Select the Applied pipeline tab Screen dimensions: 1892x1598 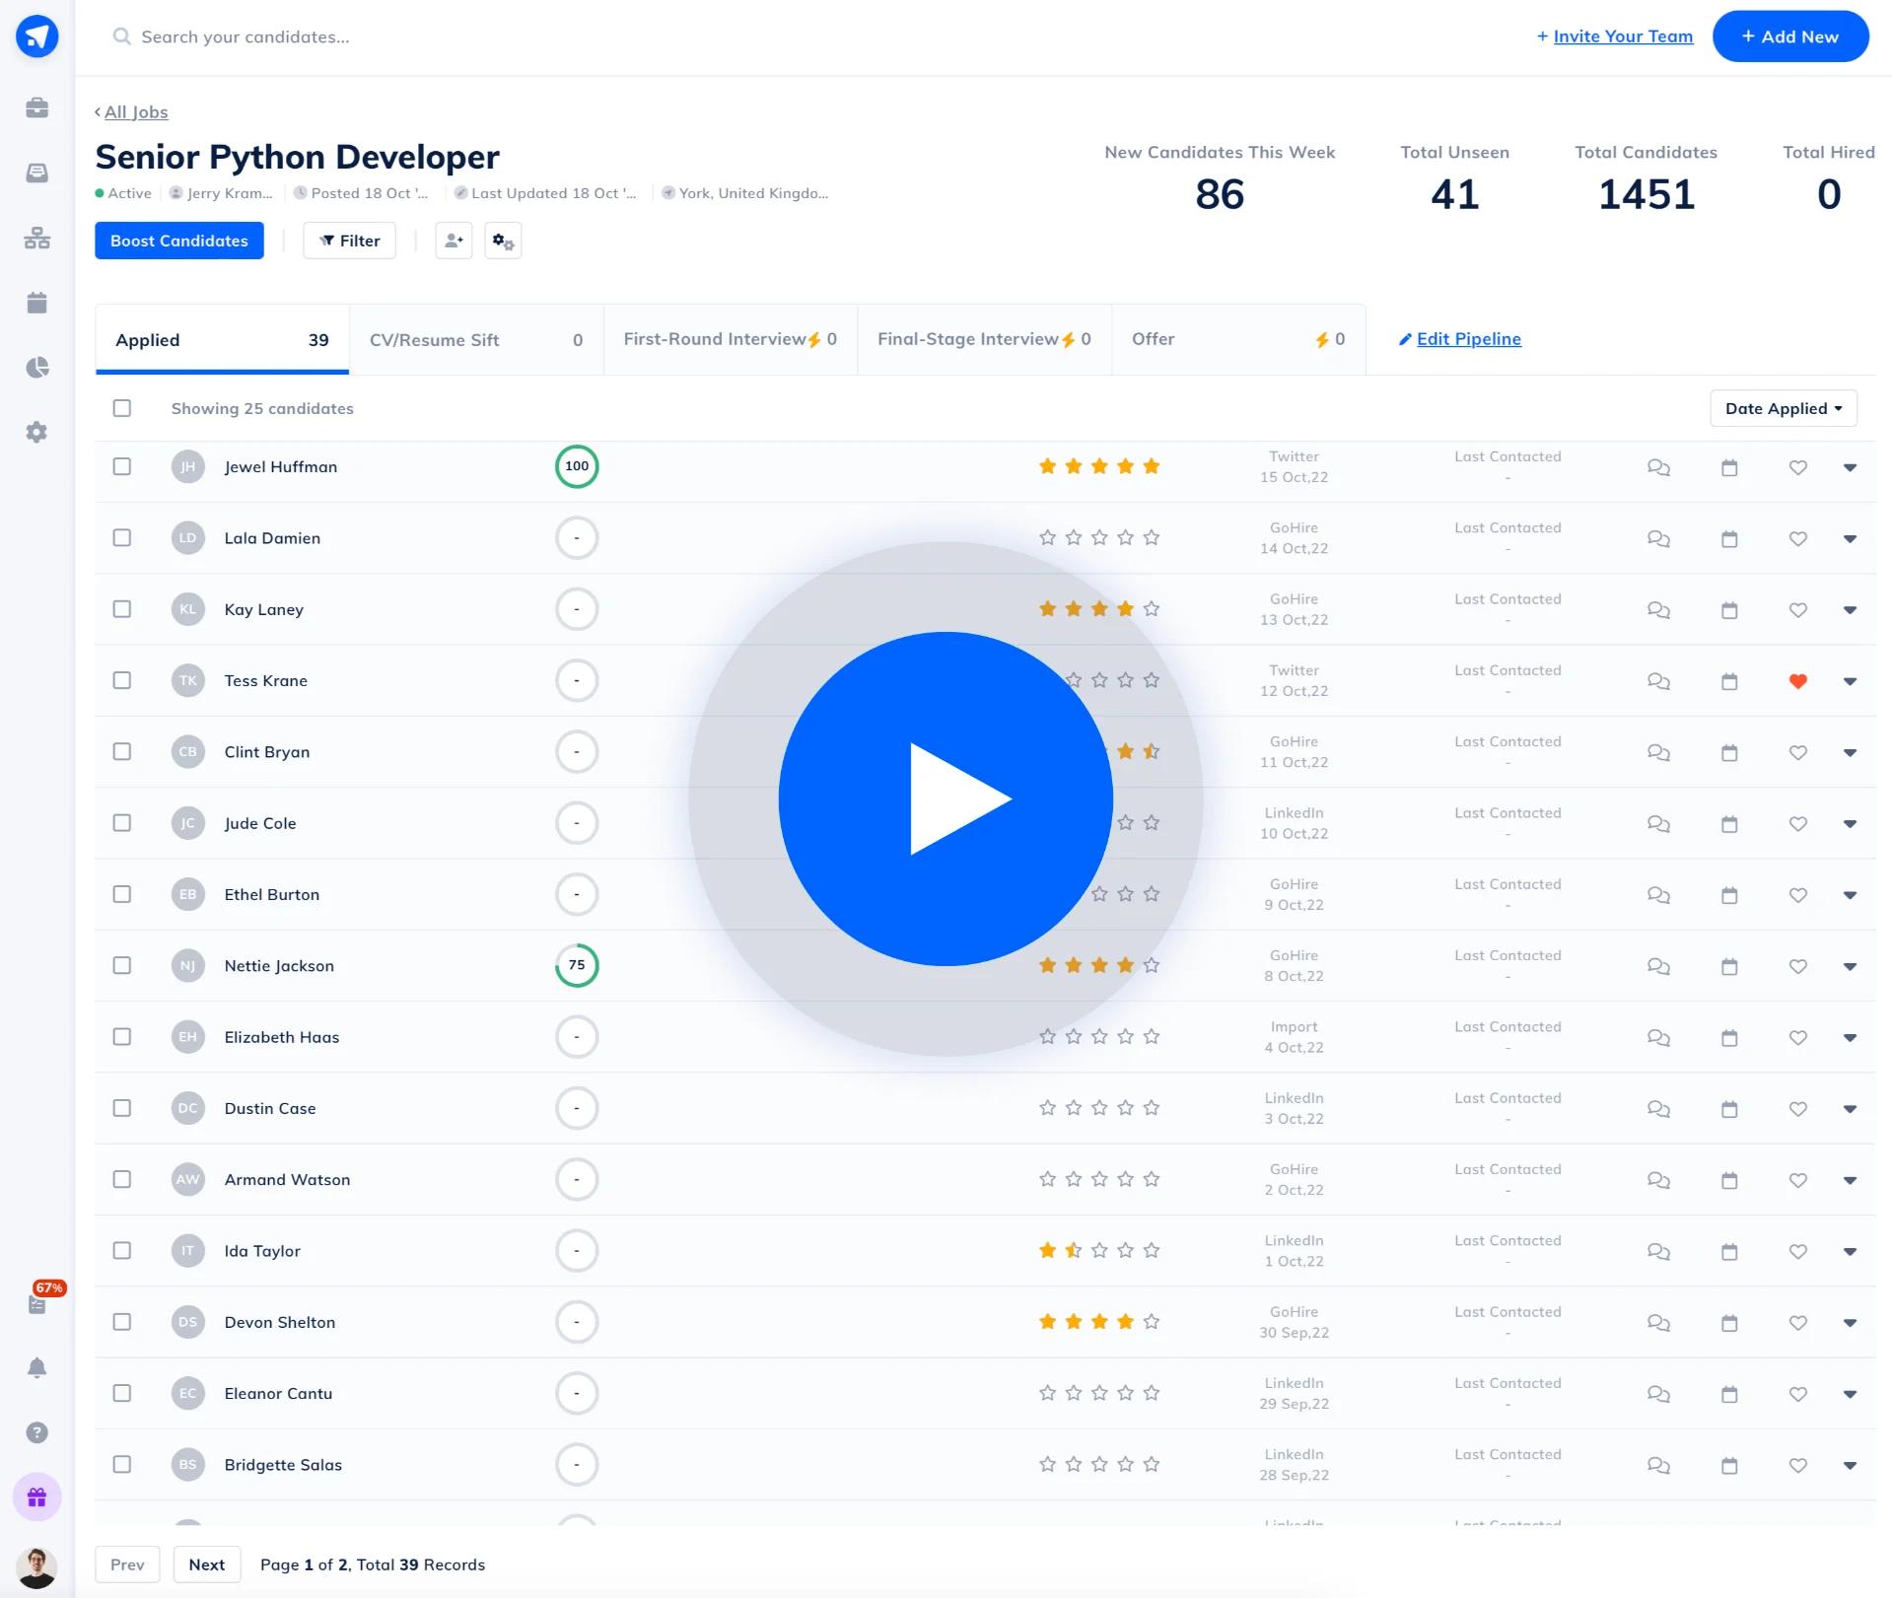pyautogui.click(x=222, y=340)
